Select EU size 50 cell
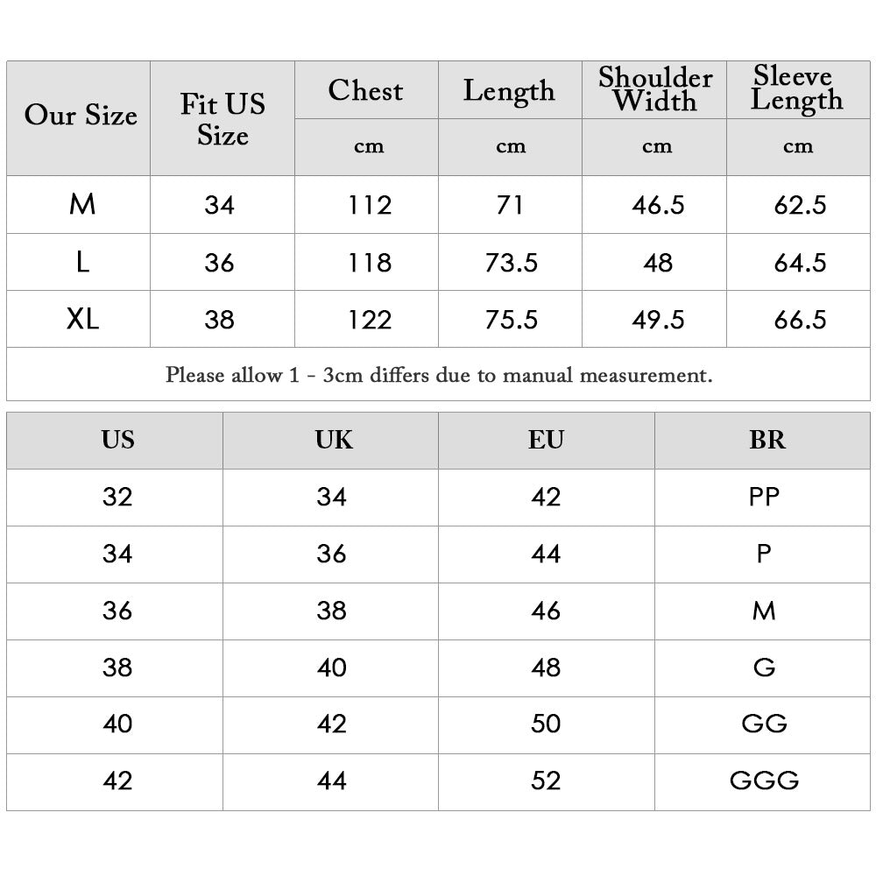876x876 pixels. pyautogui.click(x=546, y=724)
